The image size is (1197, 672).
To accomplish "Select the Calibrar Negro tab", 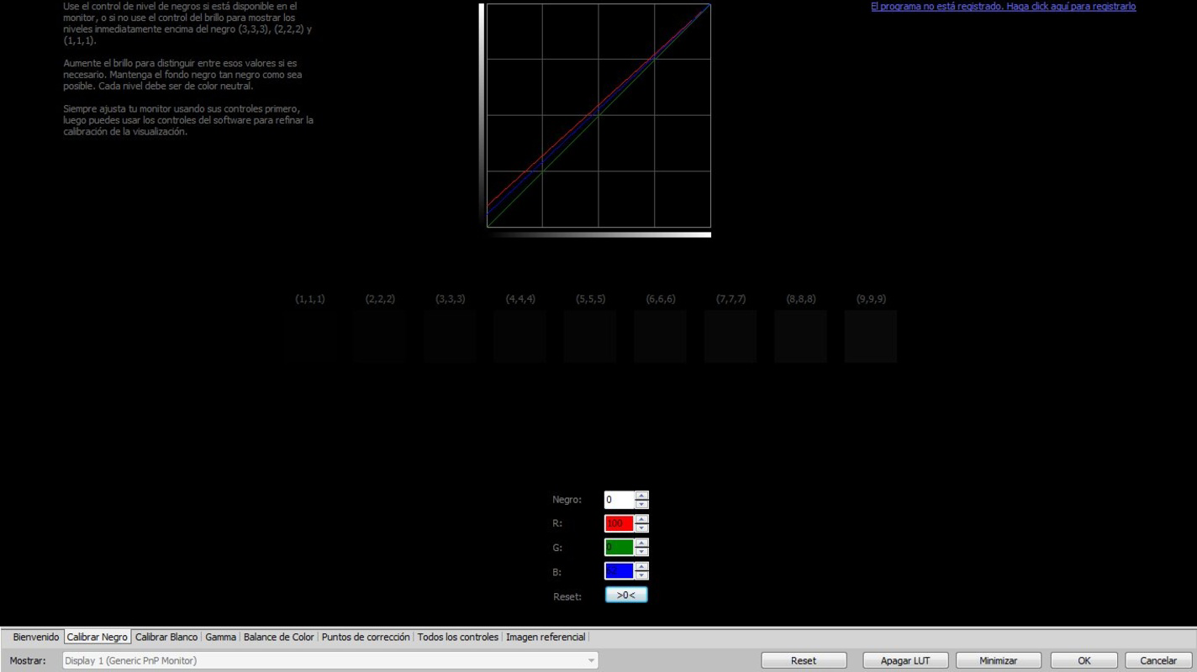I will [98, 637].
